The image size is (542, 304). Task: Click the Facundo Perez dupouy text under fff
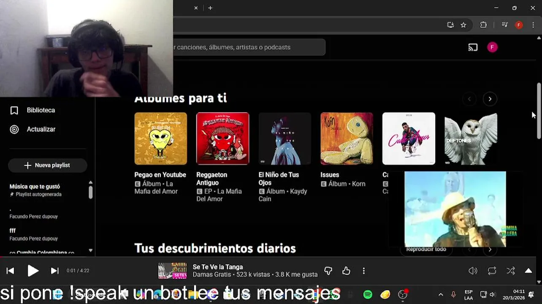(x=34, y=239)
